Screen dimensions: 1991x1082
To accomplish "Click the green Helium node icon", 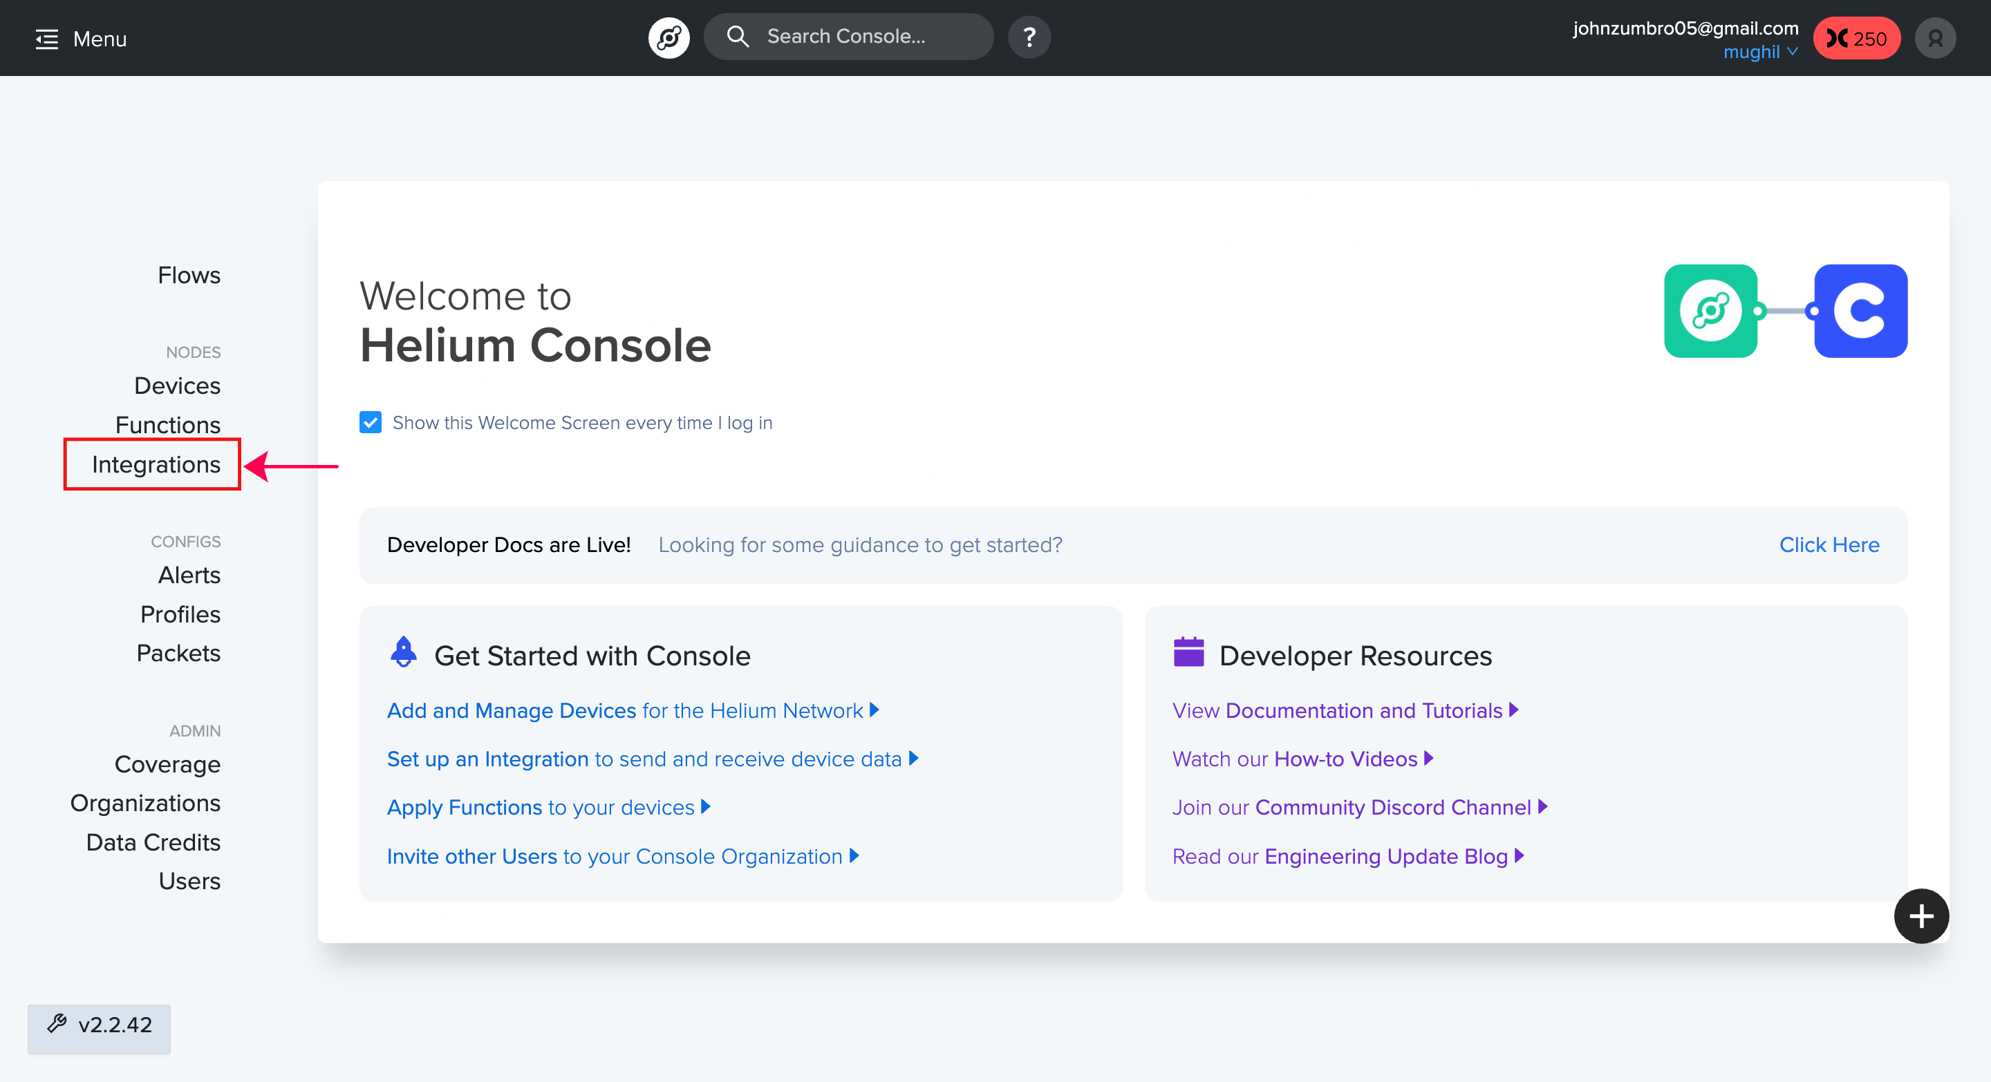I will pos(1710,311).
